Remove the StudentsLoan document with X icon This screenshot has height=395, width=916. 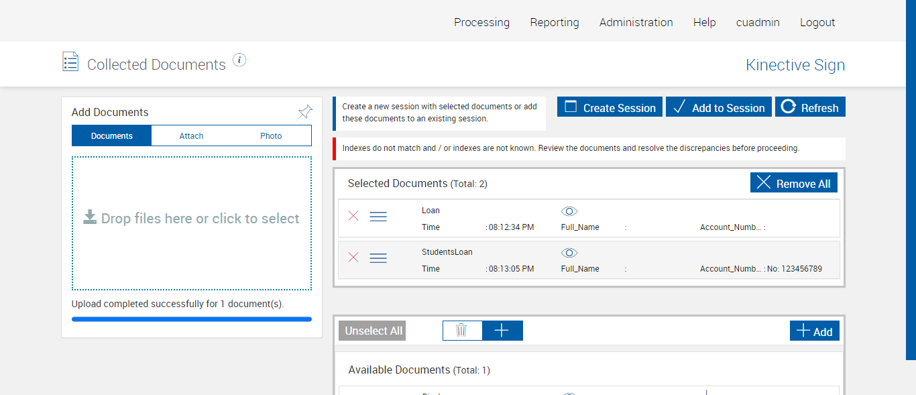353,258
